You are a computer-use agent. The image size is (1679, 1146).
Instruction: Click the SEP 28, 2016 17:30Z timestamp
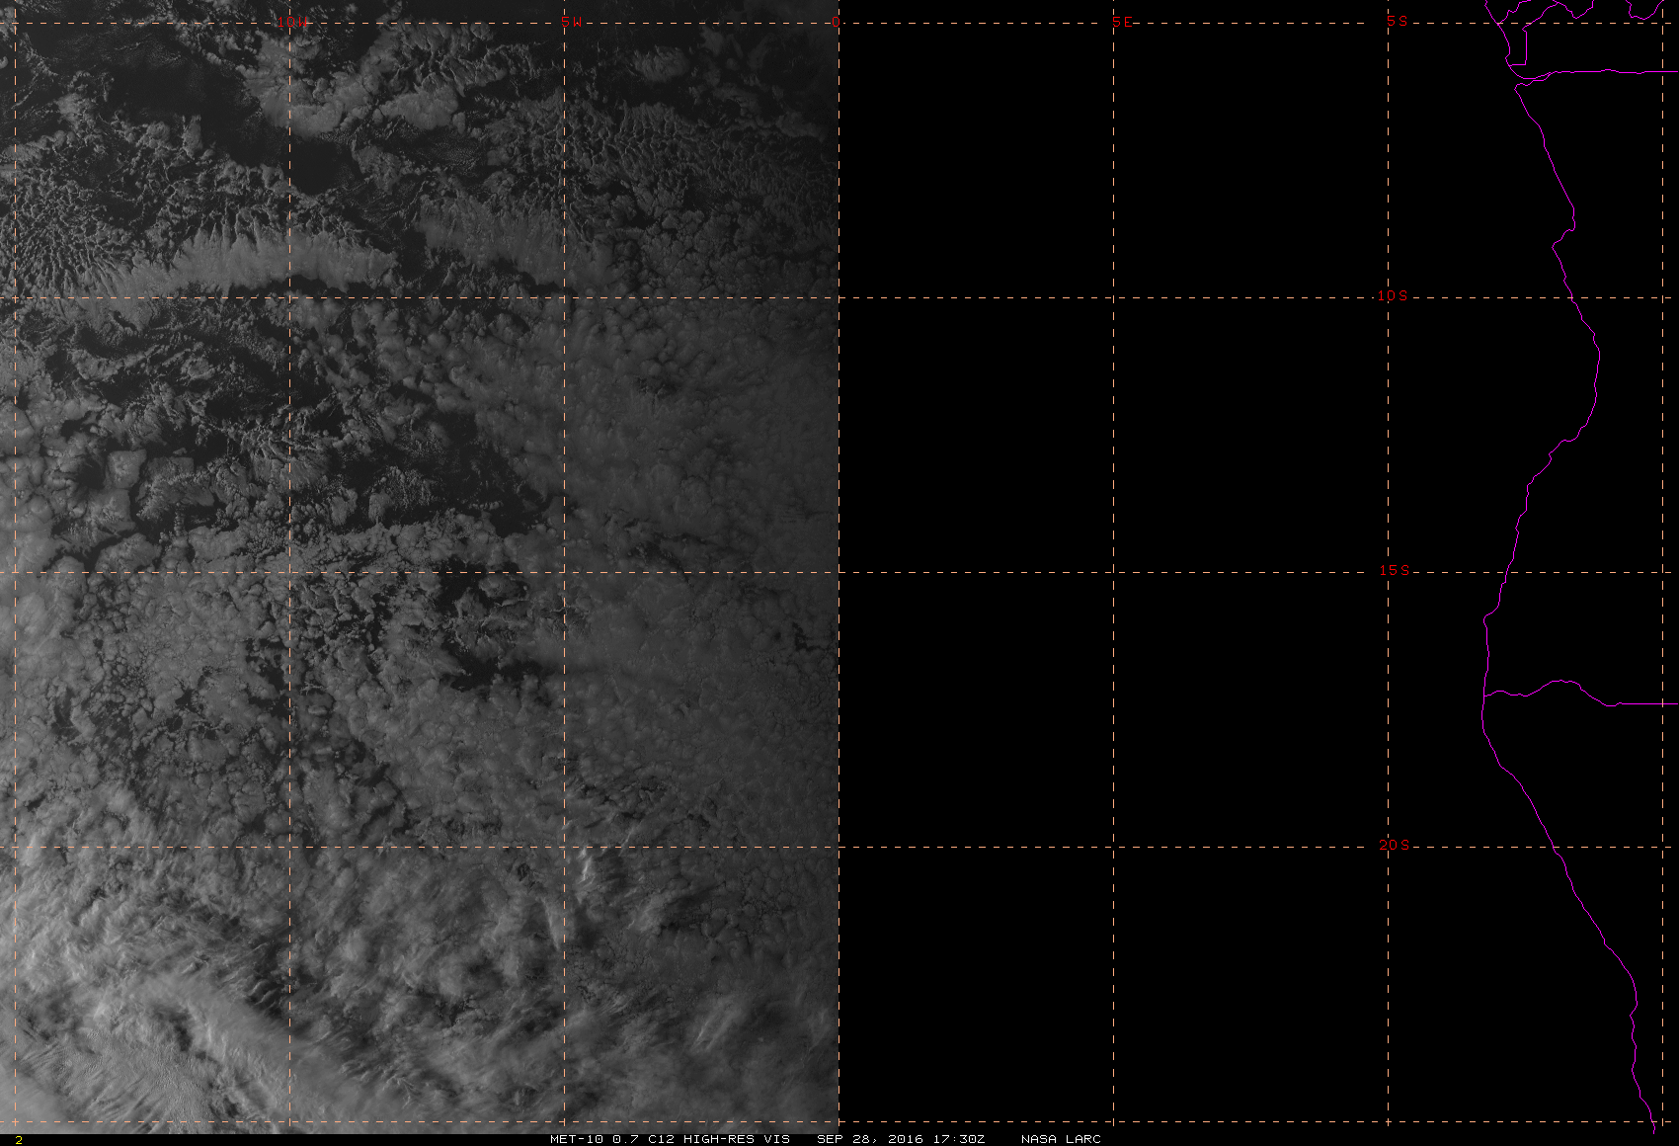point(901,1139)
